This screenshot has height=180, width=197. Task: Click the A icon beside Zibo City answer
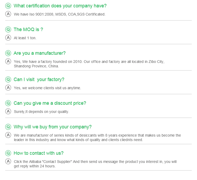tap(8, 61)
